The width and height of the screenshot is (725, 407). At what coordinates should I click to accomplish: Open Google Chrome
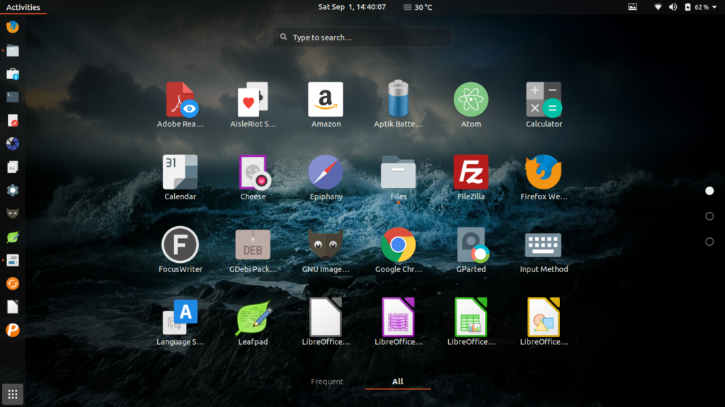[398, 249]
